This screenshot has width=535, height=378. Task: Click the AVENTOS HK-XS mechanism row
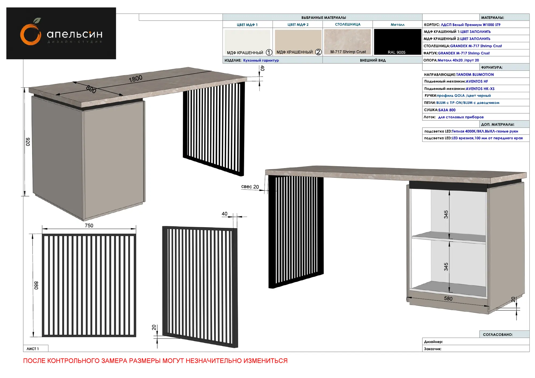pos(476,89)
